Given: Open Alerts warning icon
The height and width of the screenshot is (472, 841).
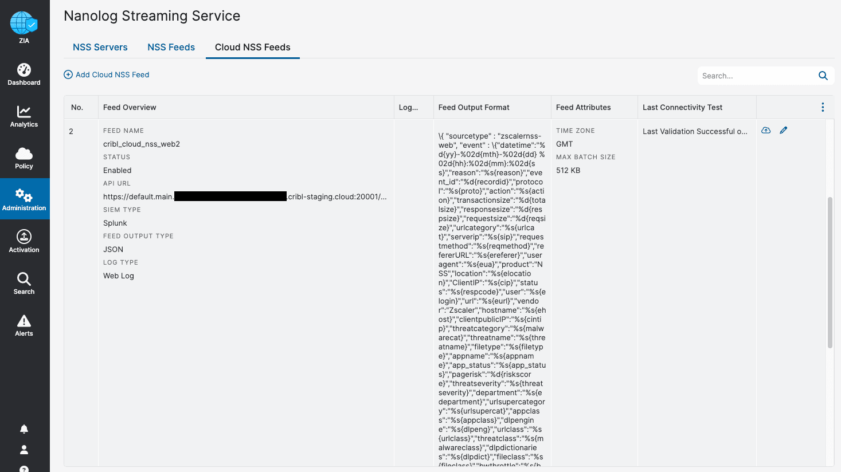Looking at the screenshot, I should [x=24, y=325].
